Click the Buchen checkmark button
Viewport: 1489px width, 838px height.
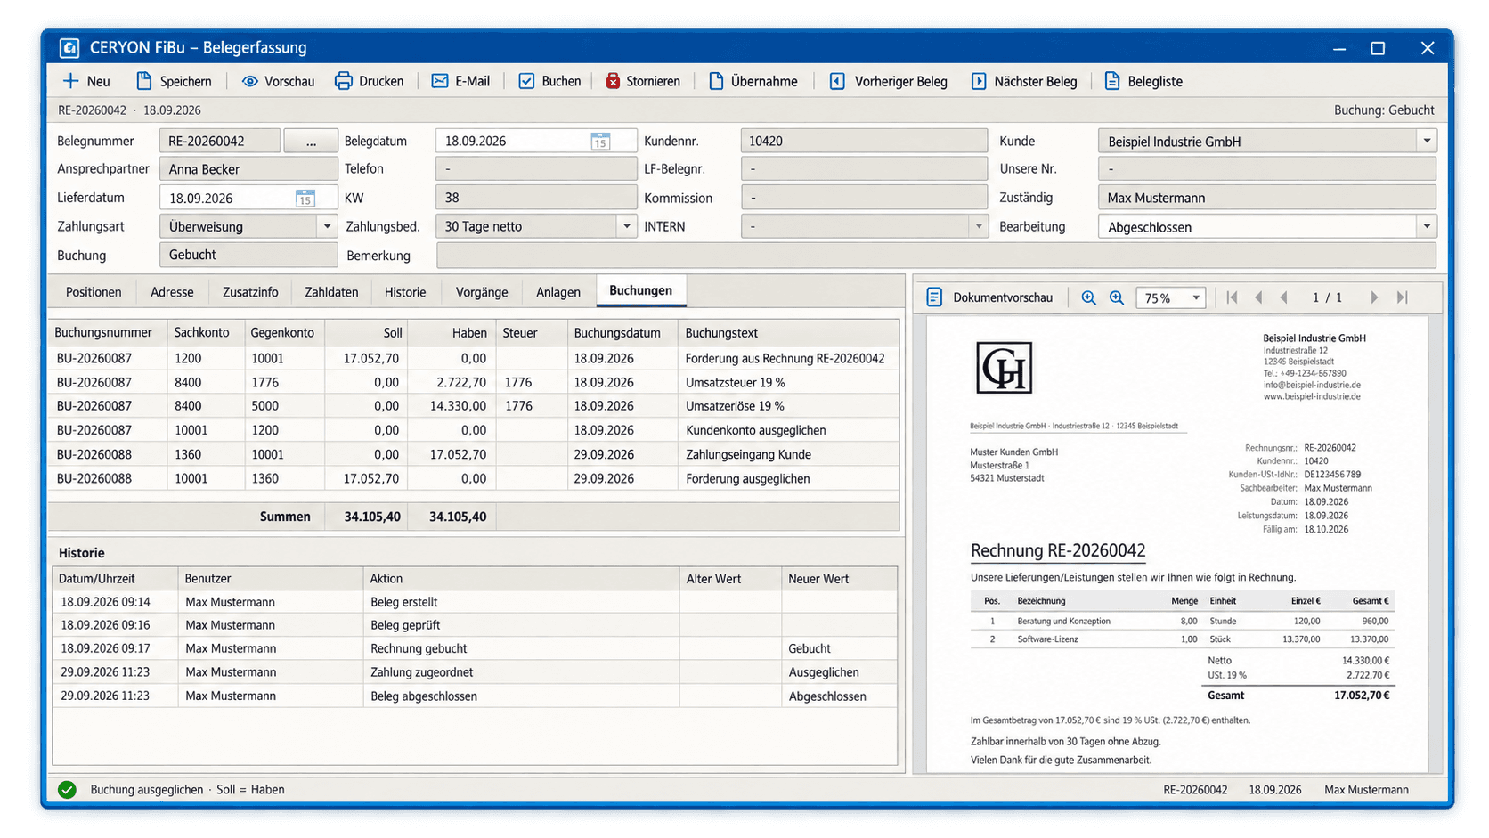point(549,81)
